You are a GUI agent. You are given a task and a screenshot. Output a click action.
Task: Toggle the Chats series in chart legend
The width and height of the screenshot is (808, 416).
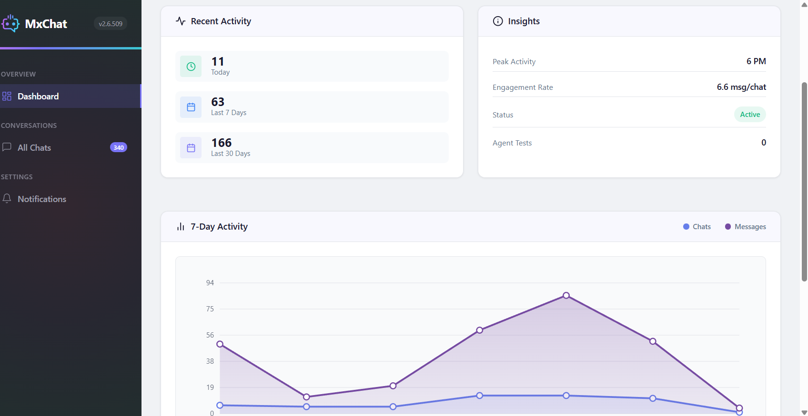coord(697,227)
